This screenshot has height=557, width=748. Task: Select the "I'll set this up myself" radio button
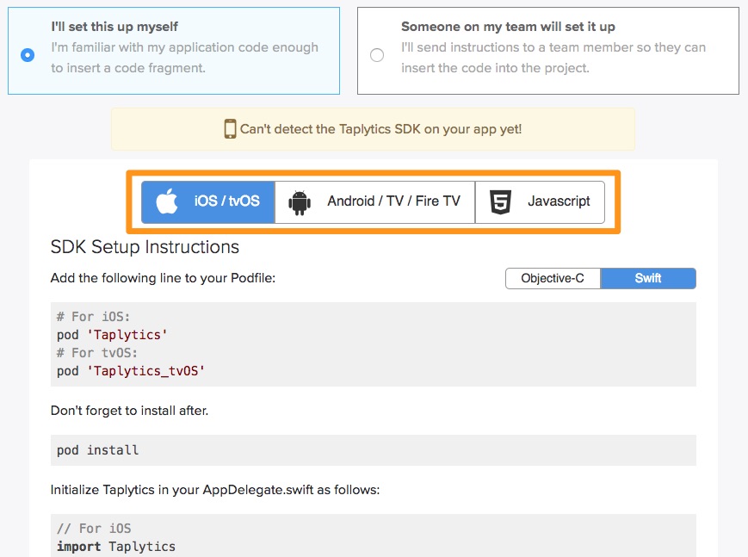coord(28,55)
